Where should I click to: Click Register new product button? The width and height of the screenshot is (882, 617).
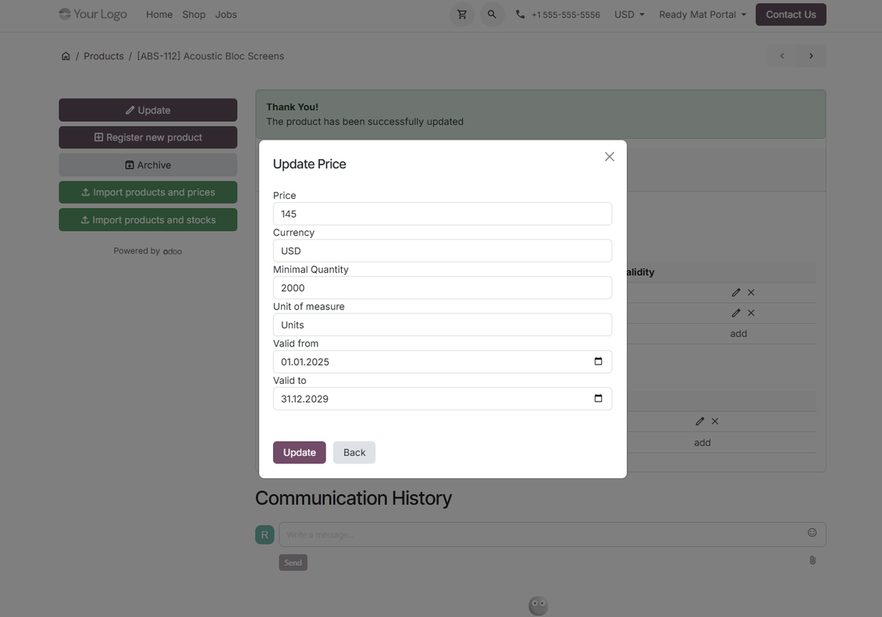click(x=148, y=137)
